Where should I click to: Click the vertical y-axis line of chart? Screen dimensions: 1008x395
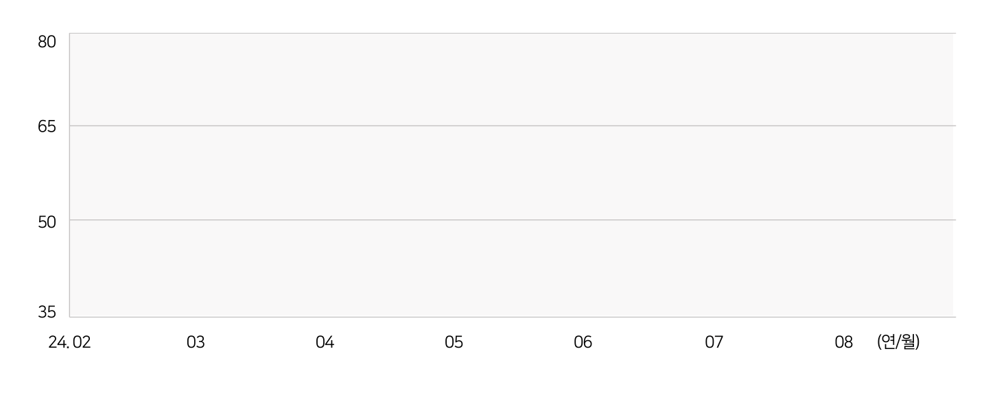click(x=69, y=175)
